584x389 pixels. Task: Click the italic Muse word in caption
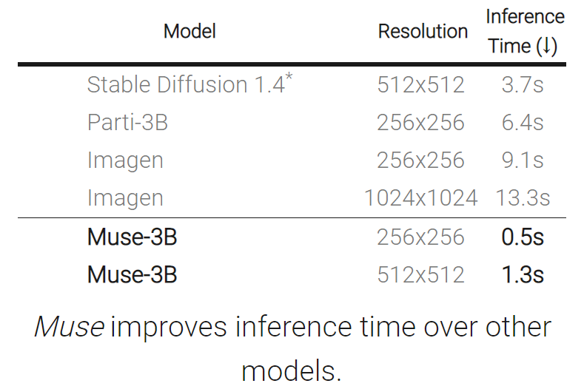click(x=70, y=327)
